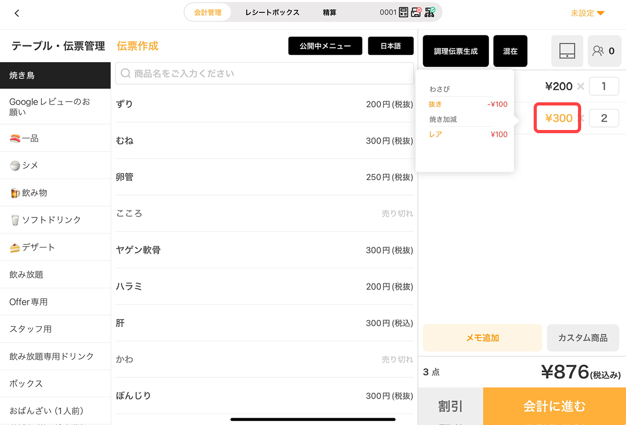Screen dimensions: 626x425
Task: Open the Googleレビューのお願い category
Action: [55, 107]
